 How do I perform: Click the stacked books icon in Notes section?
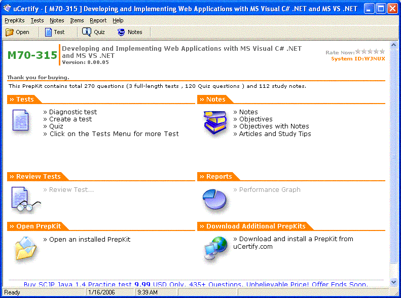click(x=215, y=123)
